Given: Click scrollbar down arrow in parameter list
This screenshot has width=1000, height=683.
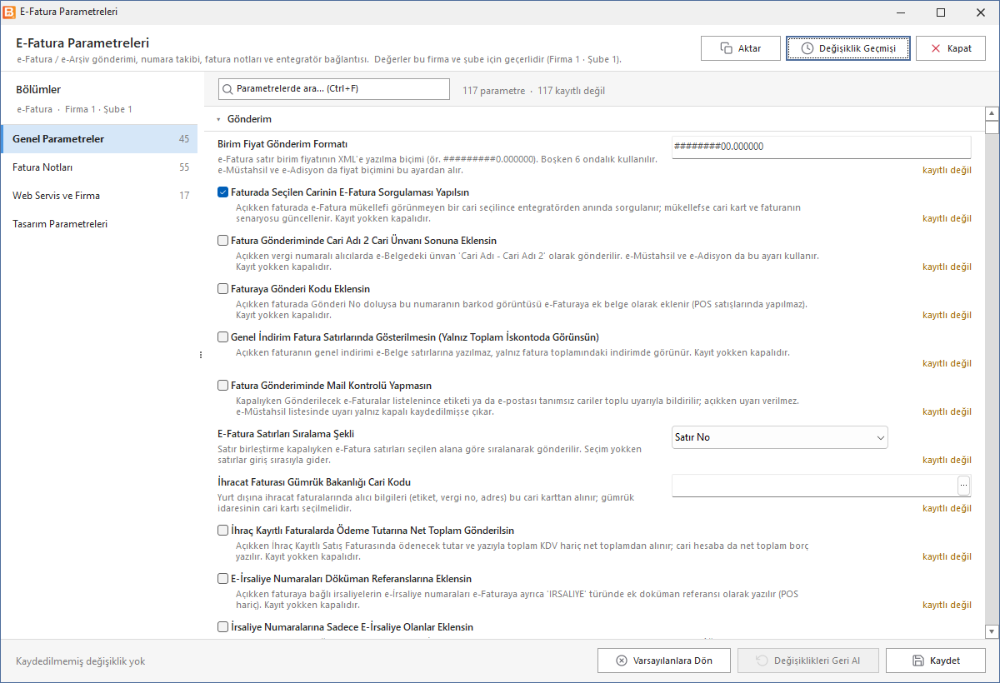Looking at the screenshot, I should pos(992,632).
